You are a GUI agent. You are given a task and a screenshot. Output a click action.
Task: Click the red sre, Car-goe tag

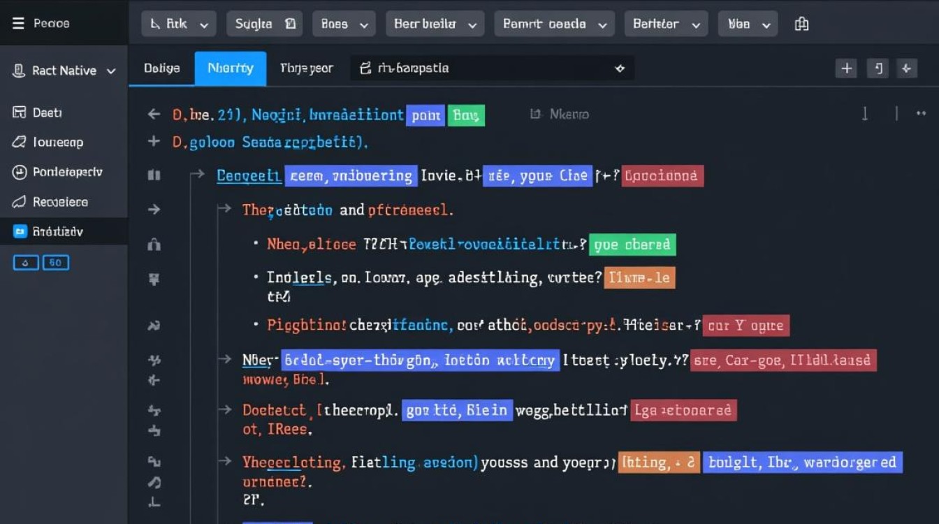click(x=783, y=361)
